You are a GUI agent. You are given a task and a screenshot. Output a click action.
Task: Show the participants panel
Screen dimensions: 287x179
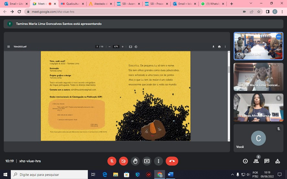(256, 161)
